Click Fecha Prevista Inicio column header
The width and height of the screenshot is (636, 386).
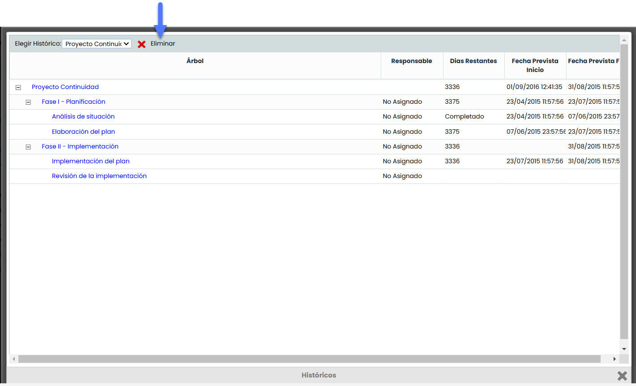pyautogui.click(x=535, y=65)
